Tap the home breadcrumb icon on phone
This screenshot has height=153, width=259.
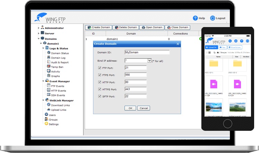pos(218,52)
